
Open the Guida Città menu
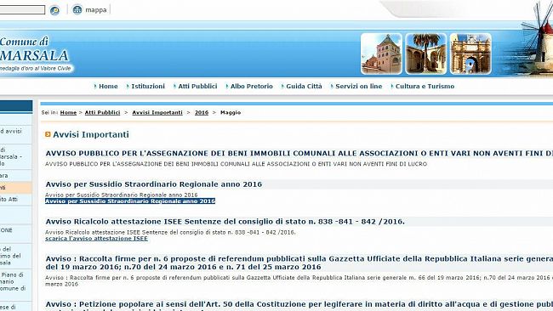304,87
